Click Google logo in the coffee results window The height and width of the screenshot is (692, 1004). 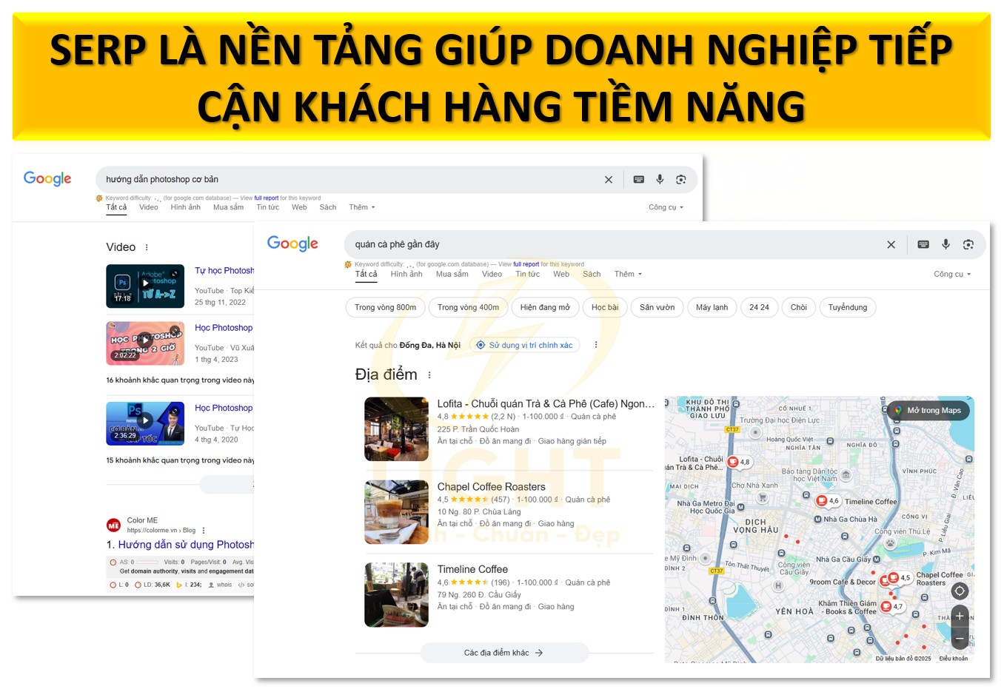[292, 243]
